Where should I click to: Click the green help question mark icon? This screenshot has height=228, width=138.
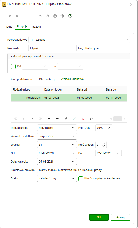70,16
